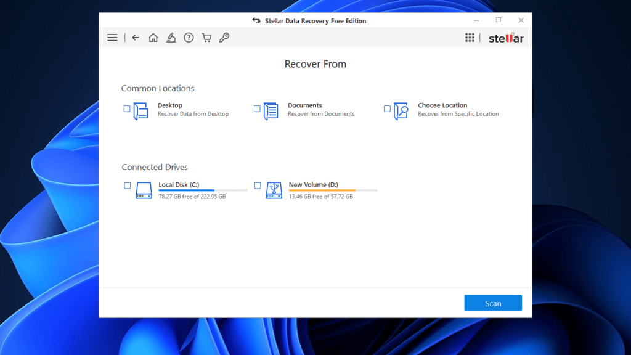Click the title bar recovery arrow icon
This screenshot has height=355, width=631.
click(256, 20)
